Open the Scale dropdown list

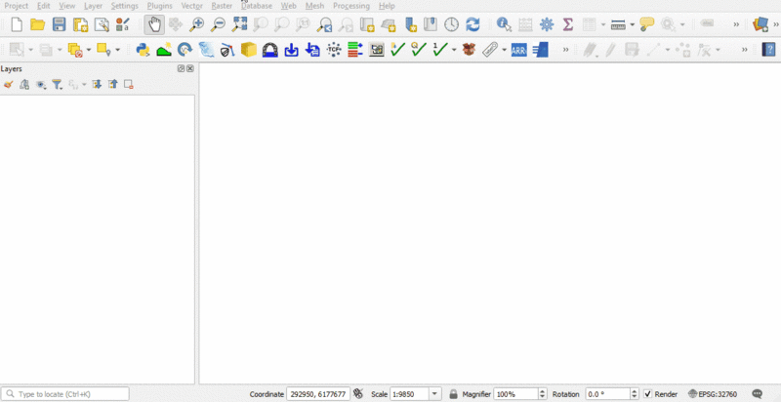(x=435, y=394)
